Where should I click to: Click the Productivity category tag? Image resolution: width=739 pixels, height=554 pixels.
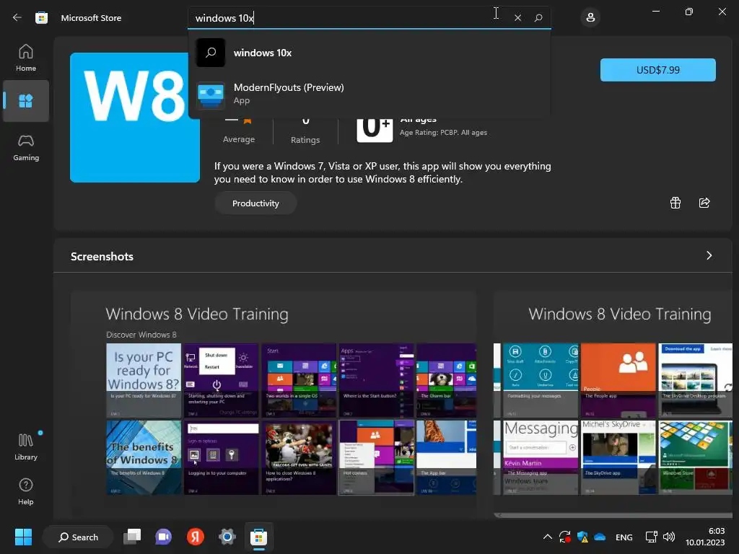point(255,203)
